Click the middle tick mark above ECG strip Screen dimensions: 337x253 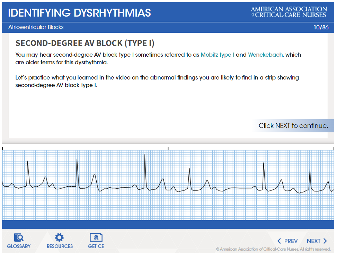(x=168, y=148)
